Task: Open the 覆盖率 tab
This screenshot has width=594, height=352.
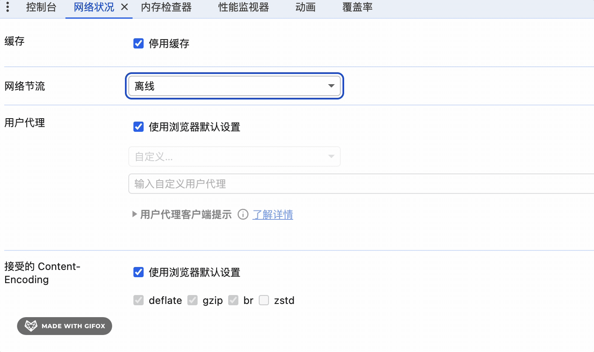Action: [x=357, y=7]
